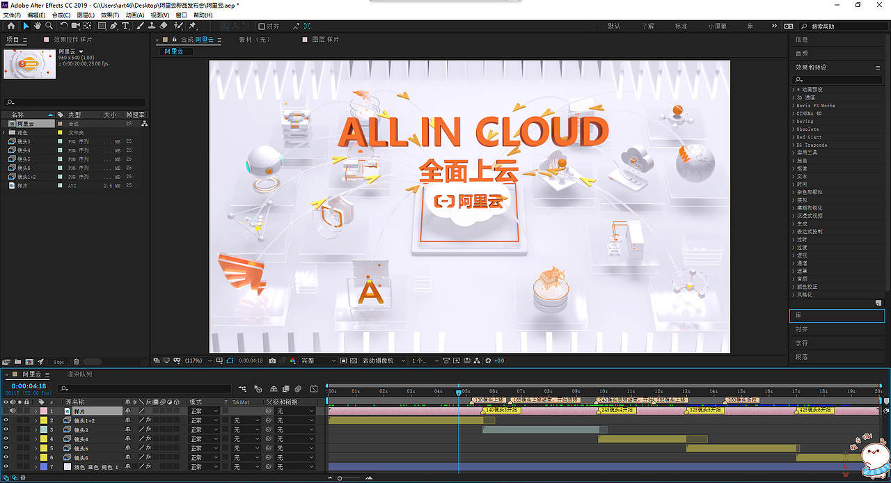Select the Pen tool

click(x=113, y=26)
